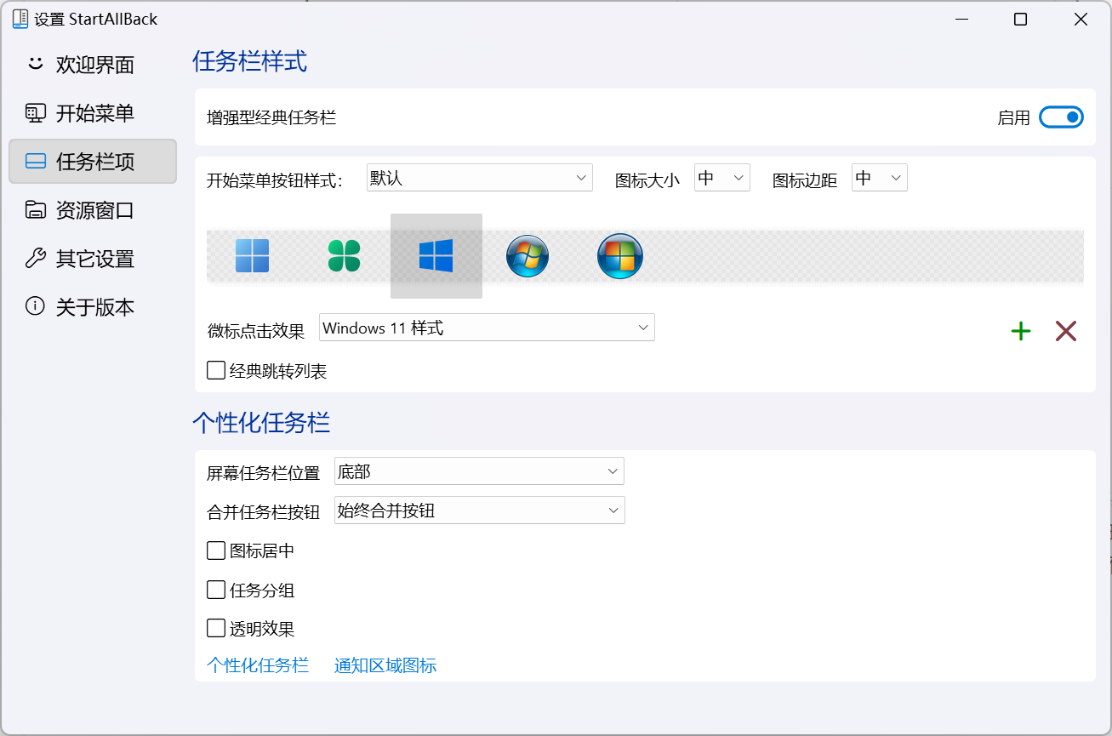
Task: Open the 个性化任务栏 link
Action: (258, 665)
